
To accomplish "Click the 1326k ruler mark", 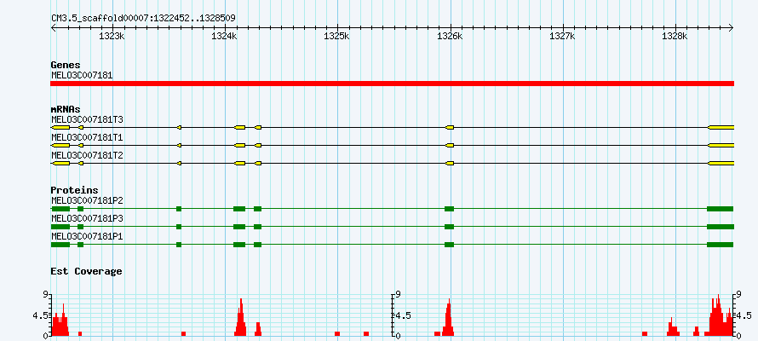I will click(x=450, y=37).
